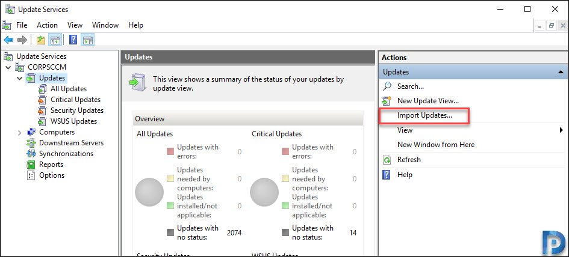Collapse the CORPSCCM tree node

coord(8,67)
